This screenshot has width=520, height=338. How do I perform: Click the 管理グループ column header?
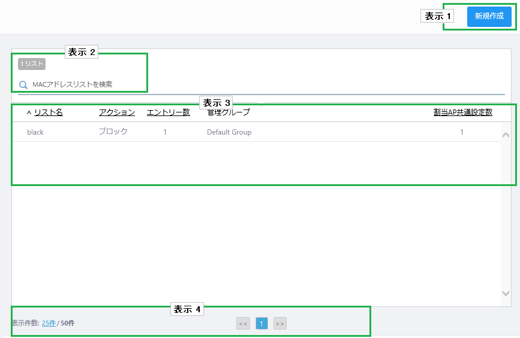(229, 112)
